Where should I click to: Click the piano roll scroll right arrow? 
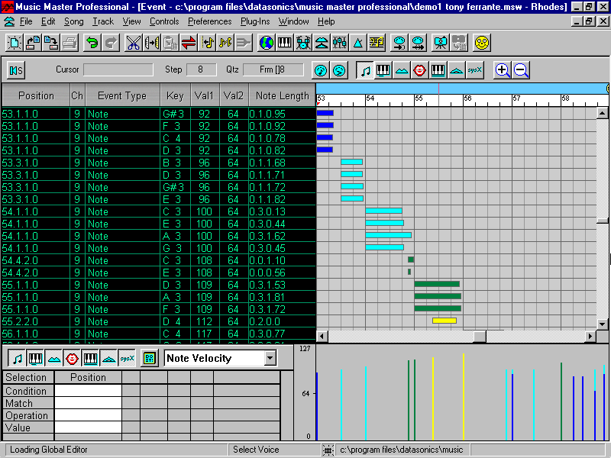tap(590, 336)
